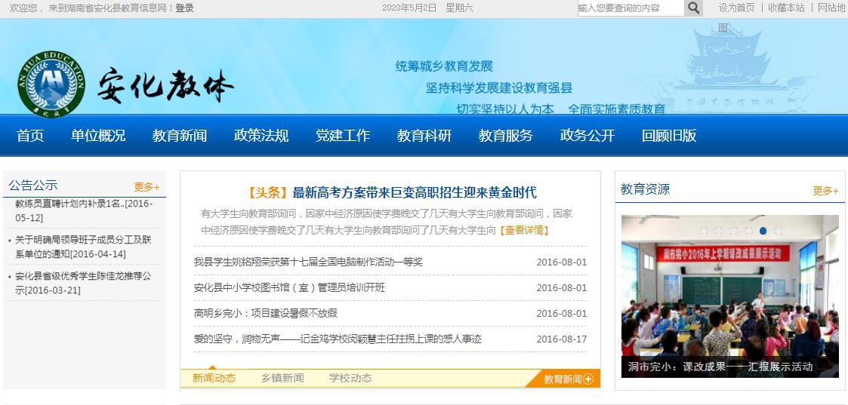
Task: Click 设为首页 link at top right
Action: click(x=736, y=8)
